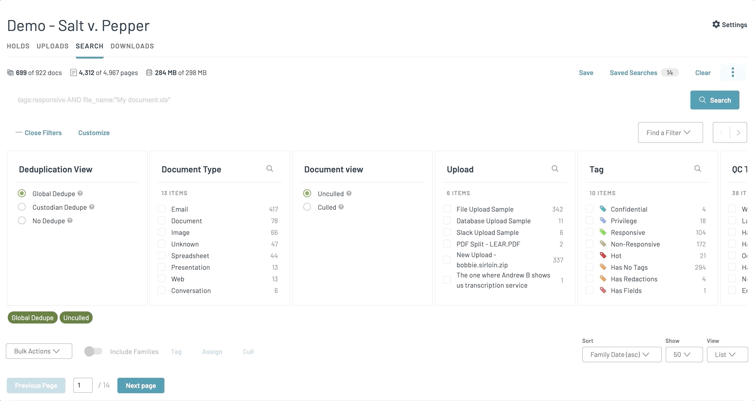Click search icon in Upload filter
The image size is (754, 401).
[x=555, y=169]
